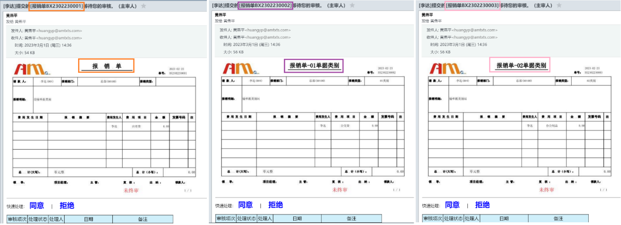This screenshot has width=621, height=225.
Task: Click 同意 for expense claim BX2302230001
Action: pos(37,206)
